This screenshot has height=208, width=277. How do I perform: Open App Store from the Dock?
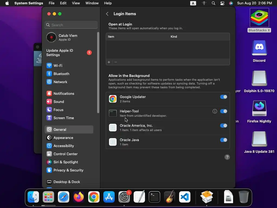pyautogui.click(x=109, y=197)
